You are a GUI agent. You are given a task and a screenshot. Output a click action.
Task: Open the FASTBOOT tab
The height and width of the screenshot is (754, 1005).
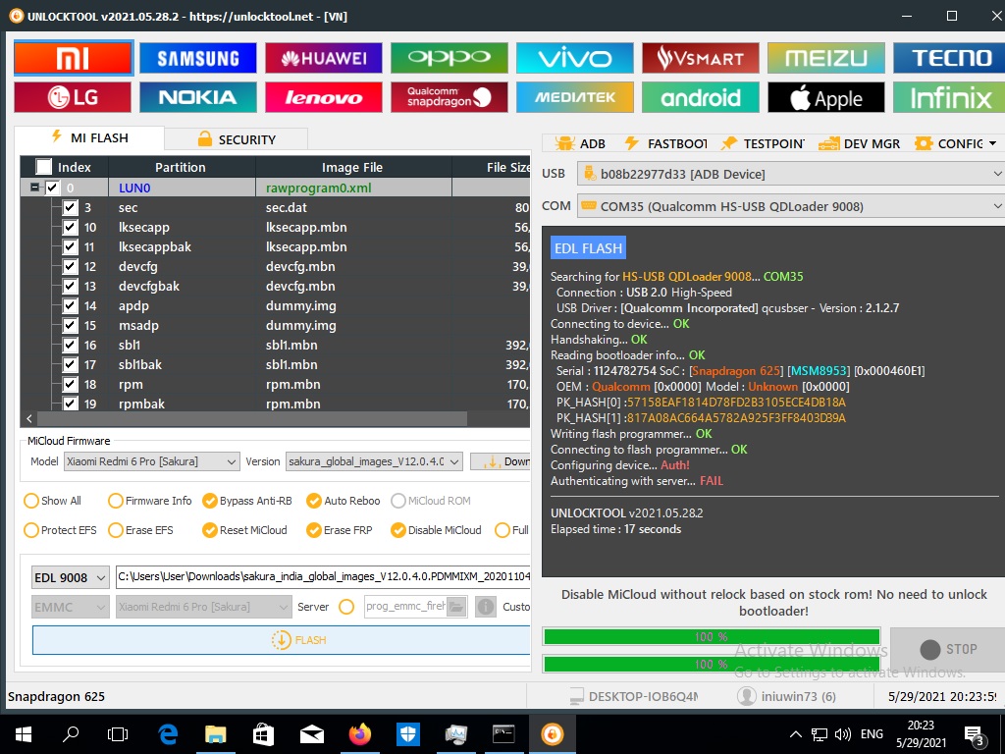tap(665, 143)
